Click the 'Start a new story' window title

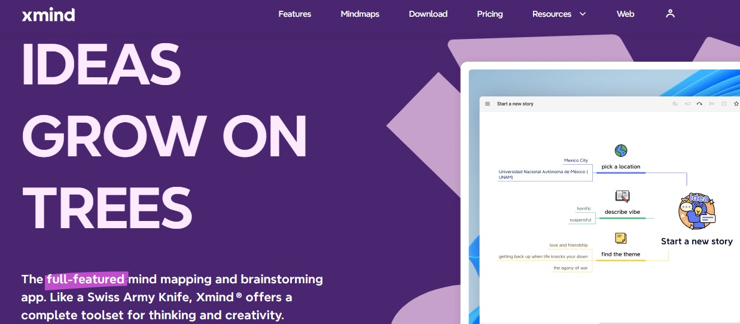515,104
